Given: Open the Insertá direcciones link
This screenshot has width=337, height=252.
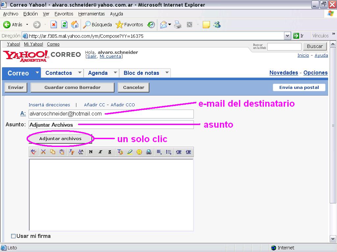Looking at the screenshot, I should pyautogui.click(x=49, y=105).
